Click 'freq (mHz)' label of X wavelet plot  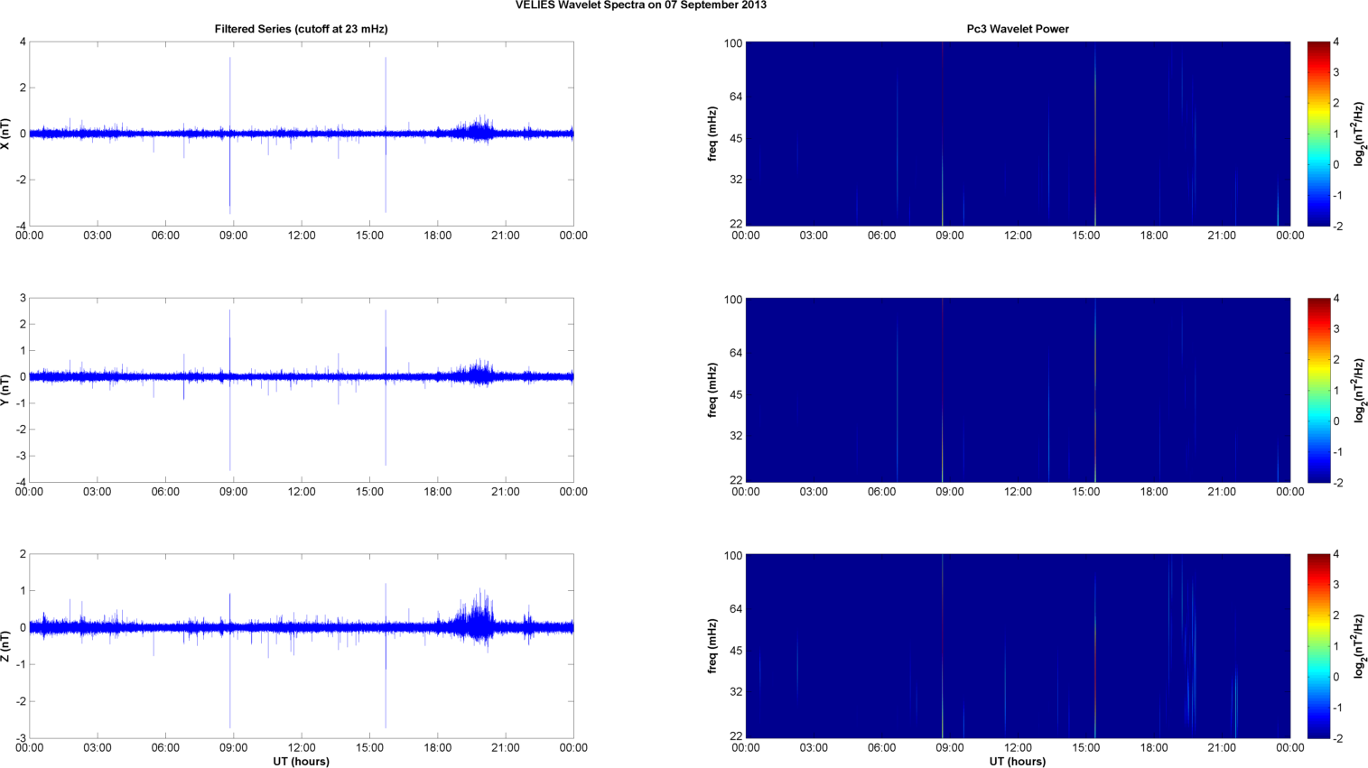(x=712, y=134)
